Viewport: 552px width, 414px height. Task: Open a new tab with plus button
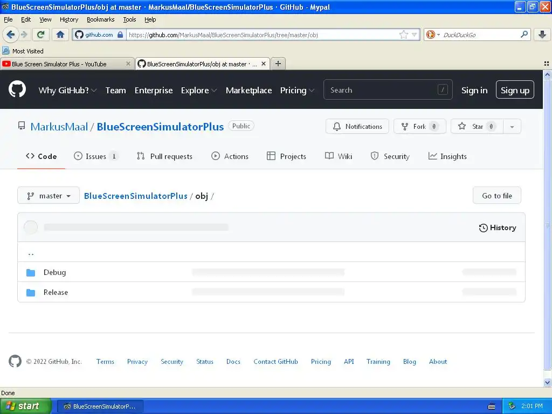click(278, 64)
